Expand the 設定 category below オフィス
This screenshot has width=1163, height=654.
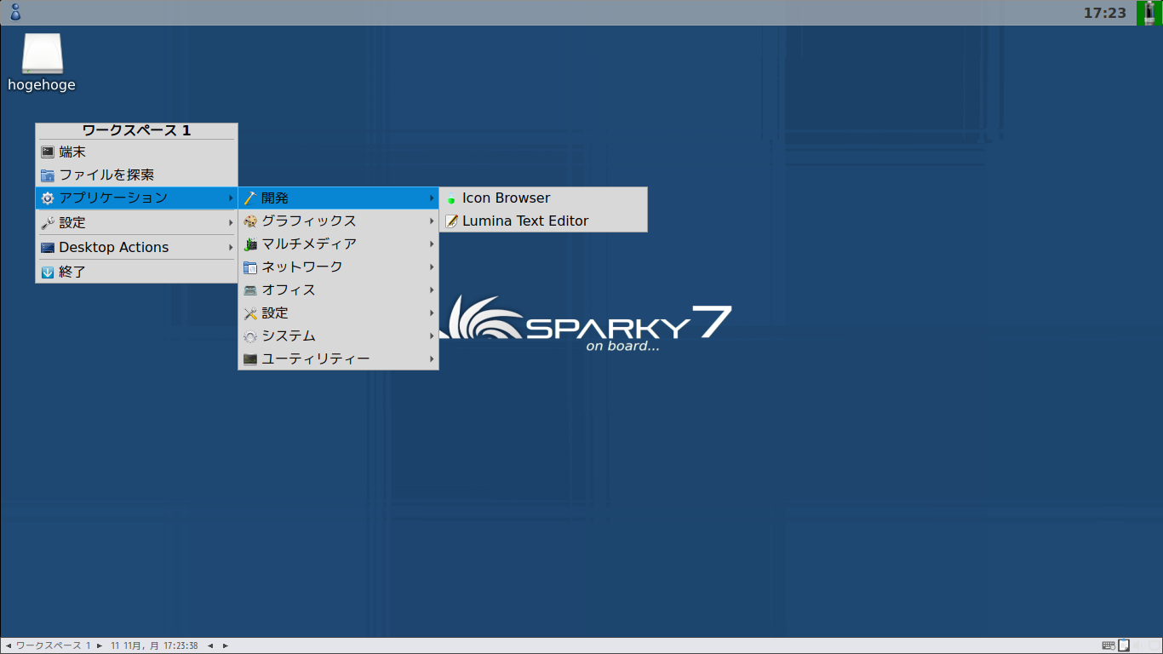point(338,313)
